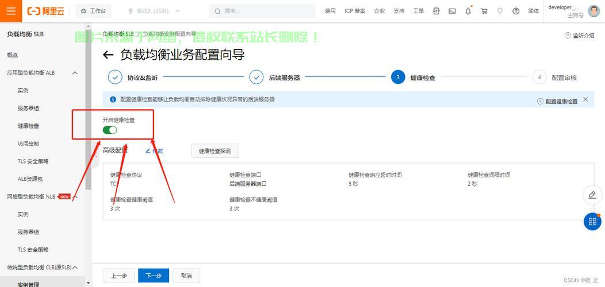Open the 配置健康检查 help link
The image size is (605, 287).
[557, 102]
